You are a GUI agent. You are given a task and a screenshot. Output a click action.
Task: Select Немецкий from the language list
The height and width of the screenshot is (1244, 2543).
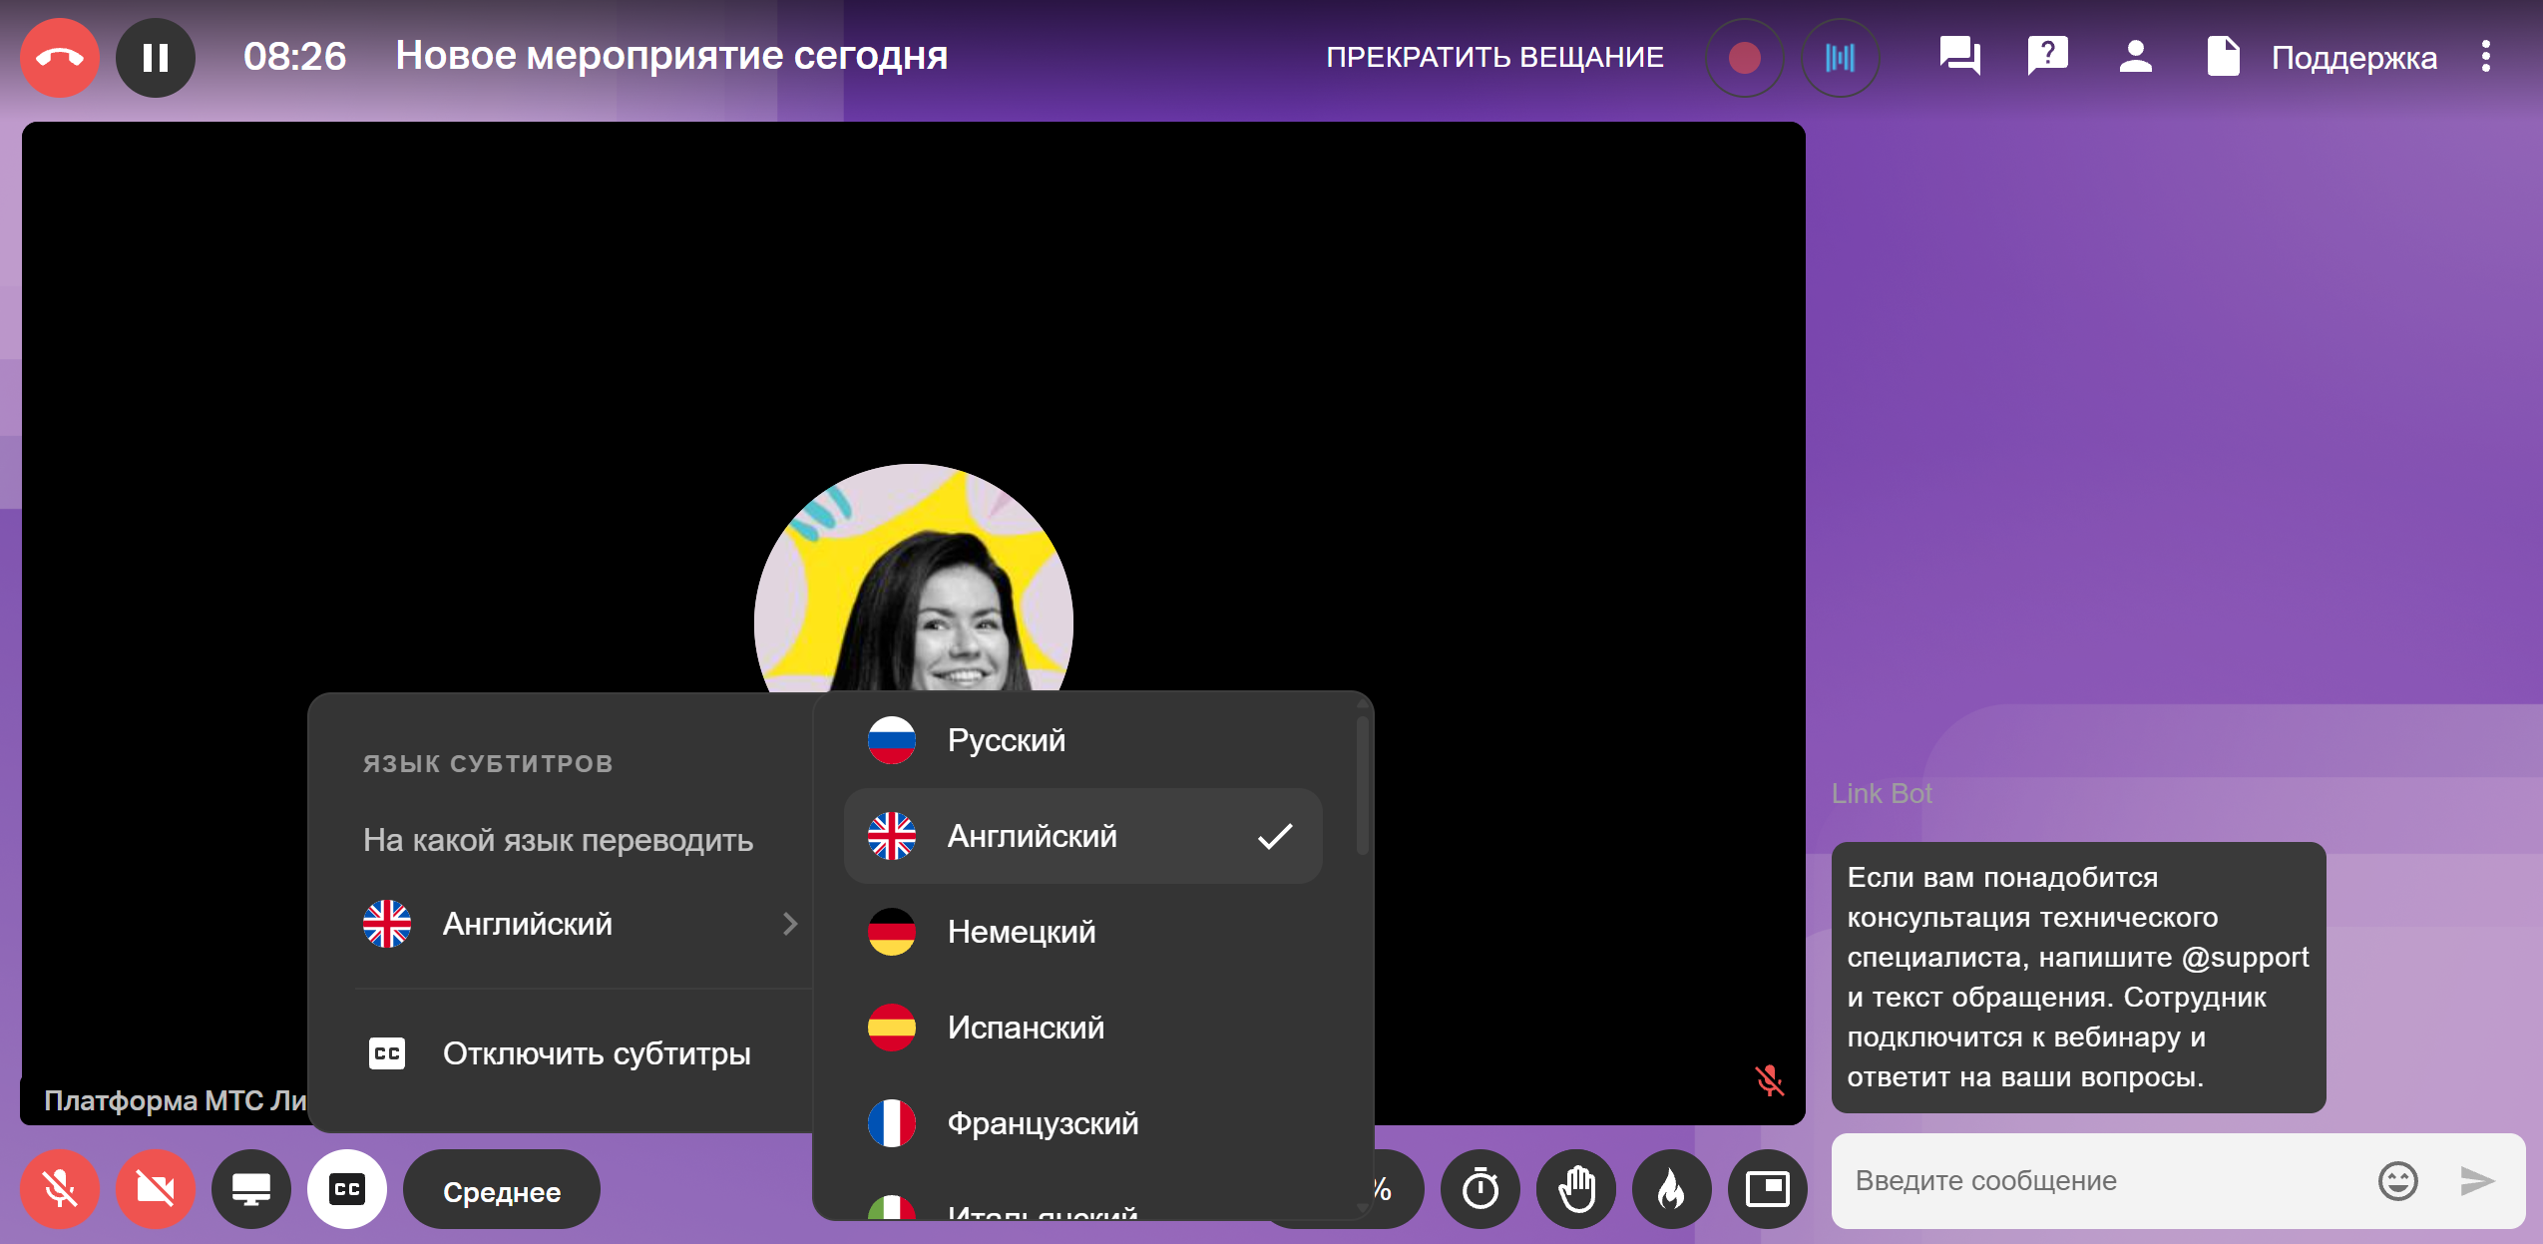[1021, 932]
